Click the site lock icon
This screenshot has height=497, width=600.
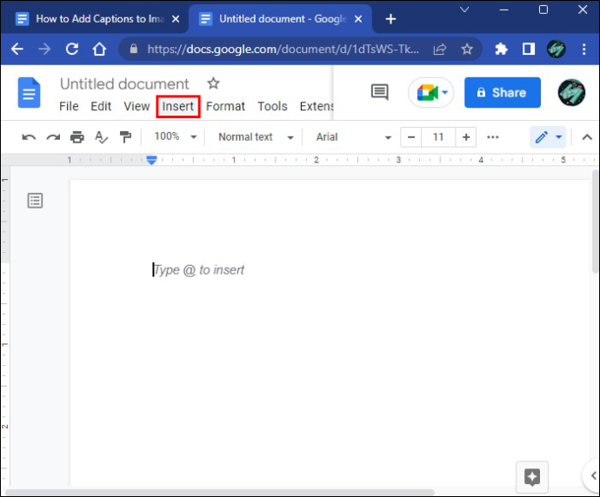click(x=134, y=49)
